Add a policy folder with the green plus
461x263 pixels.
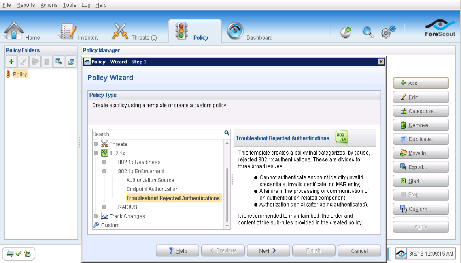11,62
